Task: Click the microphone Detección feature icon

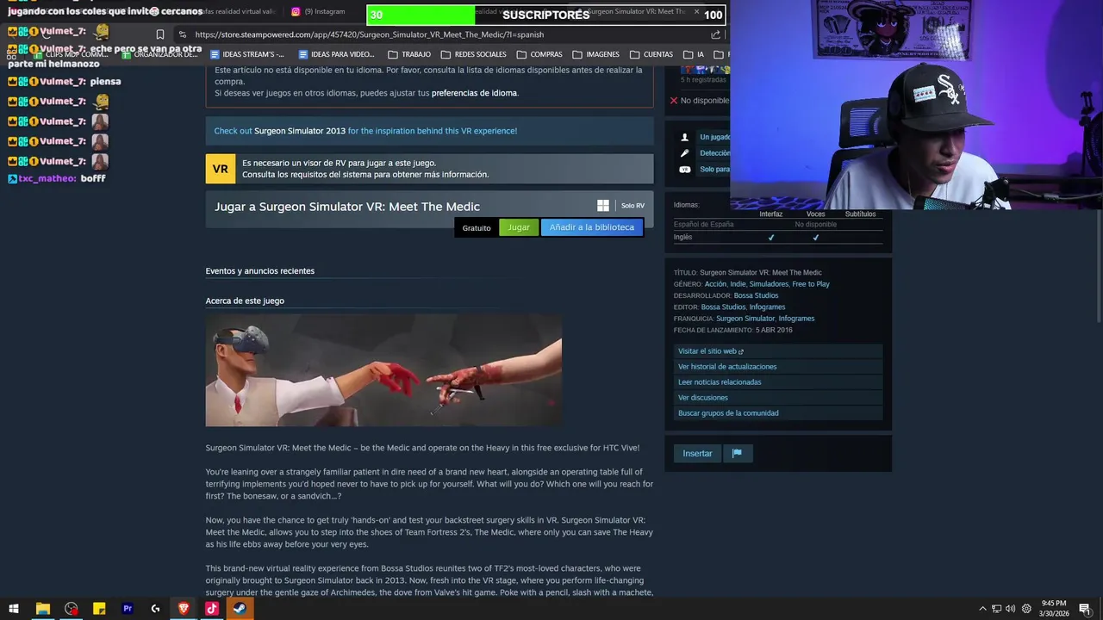Action: point(685,153)
